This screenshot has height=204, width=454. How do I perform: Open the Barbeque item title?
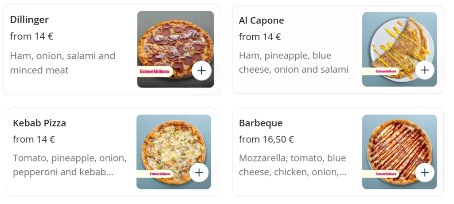[x=260, y=123]
